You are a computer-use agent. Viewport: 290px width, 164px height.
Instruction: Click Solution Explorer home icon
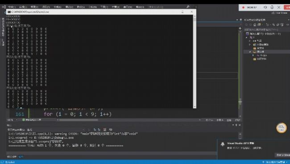tap(255, 25)
